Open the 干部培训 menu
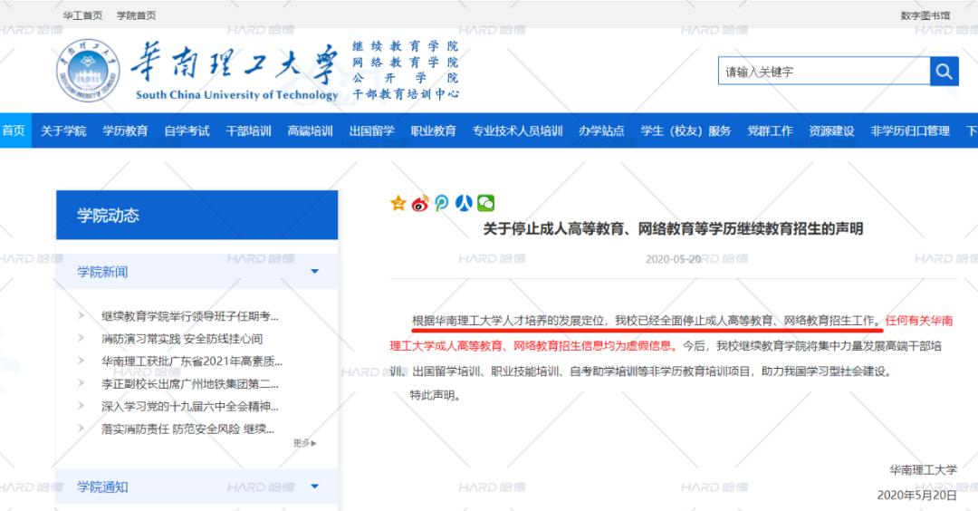This screenshot has height=511, width=978. (x=248, y=130)
